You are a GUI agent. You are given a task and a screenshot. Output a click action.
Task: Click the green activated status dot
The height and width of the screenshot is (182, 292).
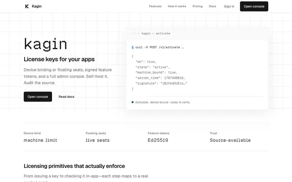pos(132,102)
